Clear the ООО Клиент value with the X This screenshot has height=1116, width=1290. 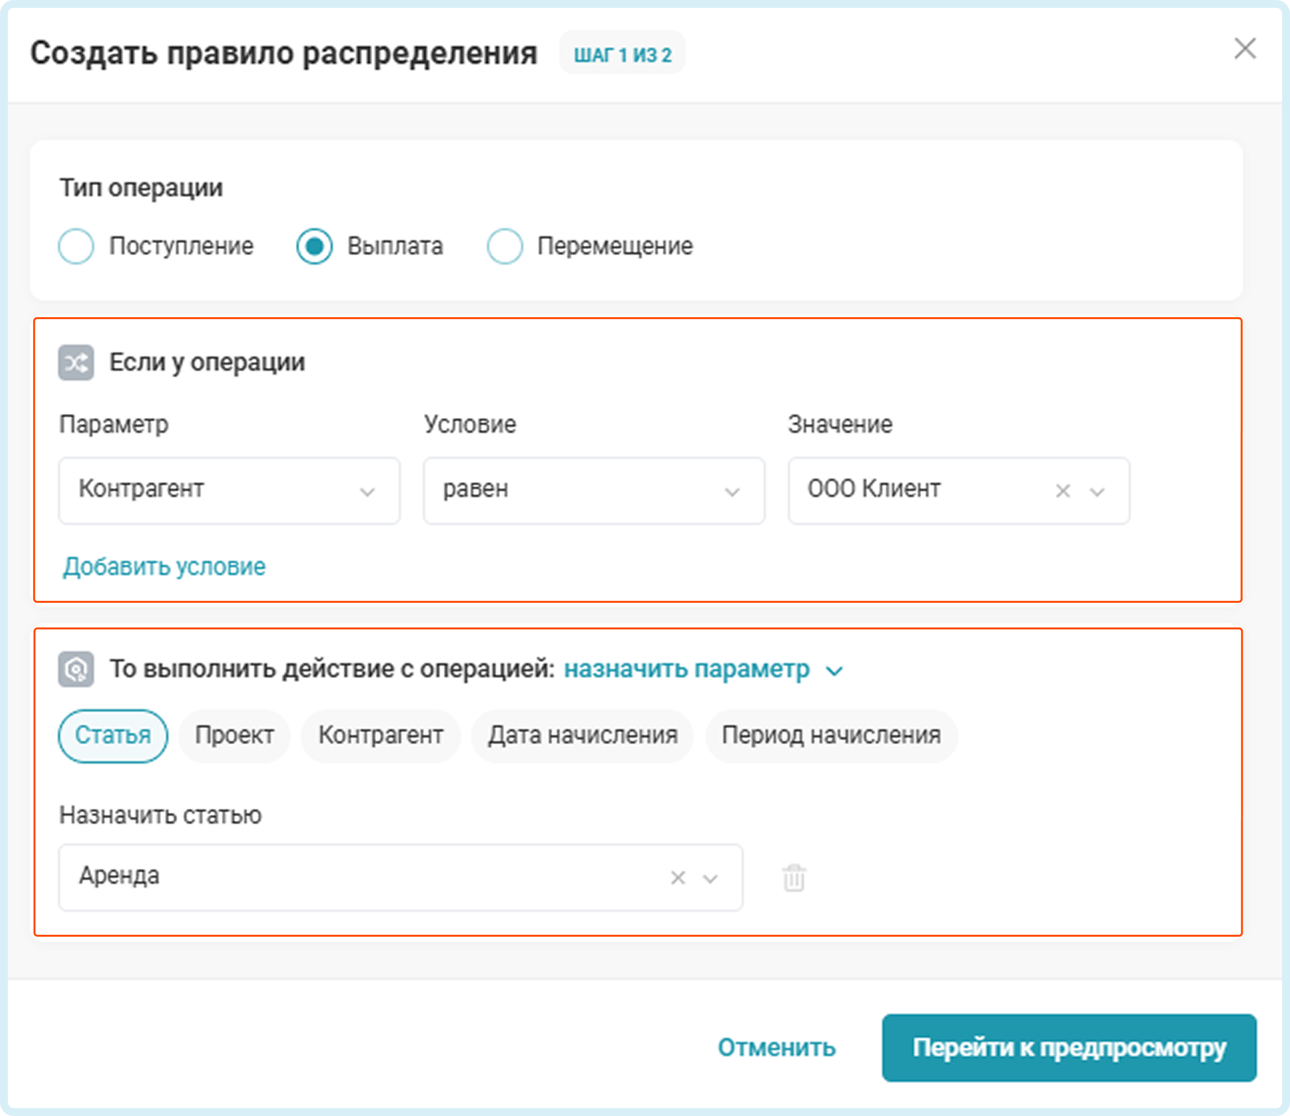[x=1062, y=492]
